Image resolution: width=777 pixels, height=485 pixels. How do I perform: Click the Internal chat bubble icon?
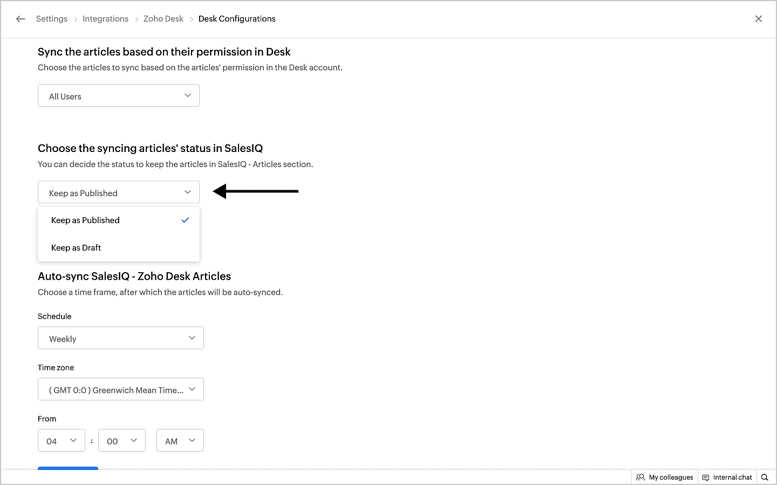(706, 477)
